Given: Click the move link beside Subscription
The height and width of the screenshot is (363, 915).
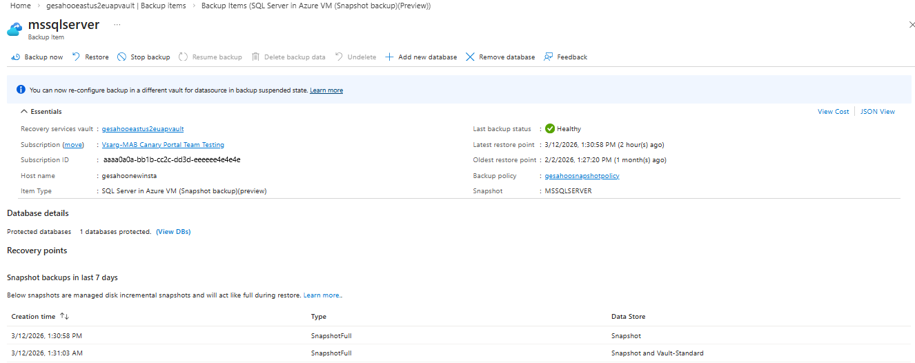Looking at the screenshot, I should point(73,145).
